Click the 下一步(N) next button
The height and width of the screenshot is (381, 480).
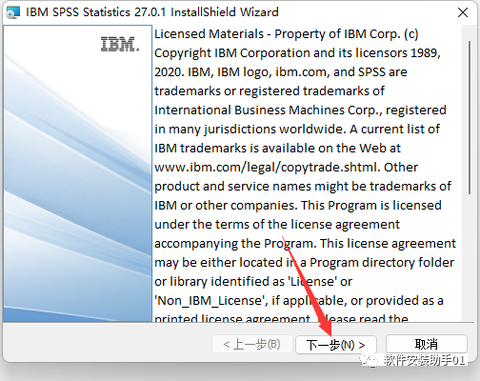336,345
